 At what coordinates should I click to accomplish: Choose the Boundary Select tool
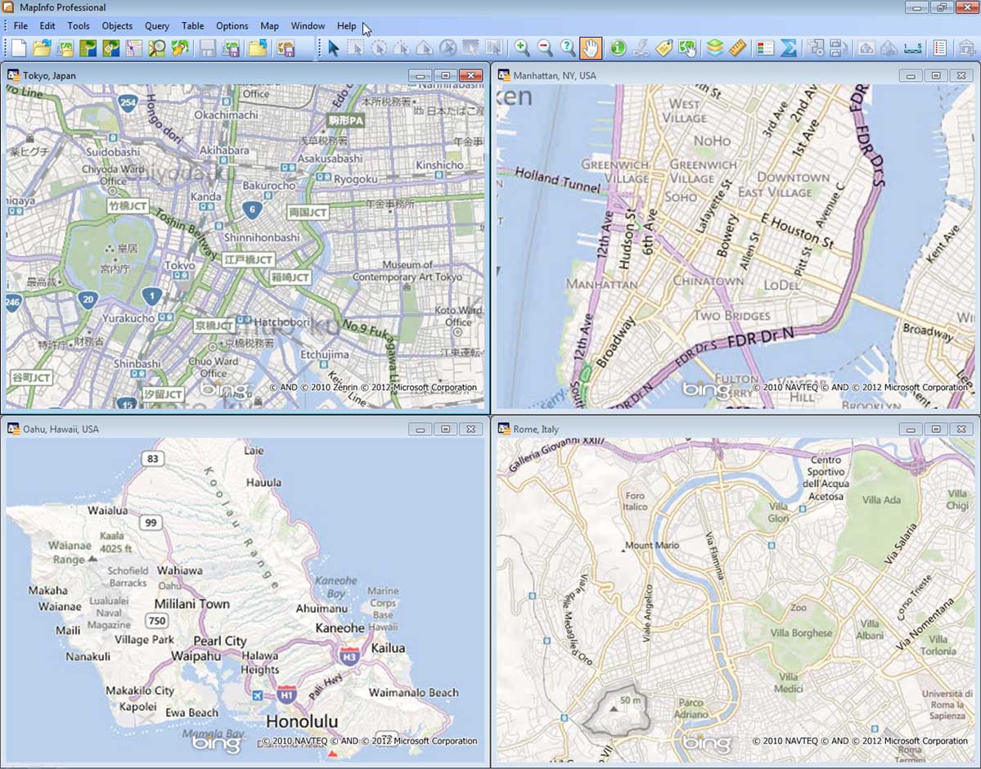click(424, 48)
